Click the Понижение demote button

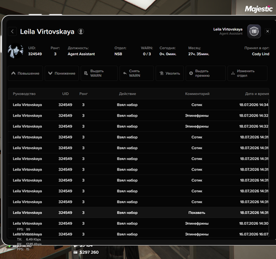[62, 73]
